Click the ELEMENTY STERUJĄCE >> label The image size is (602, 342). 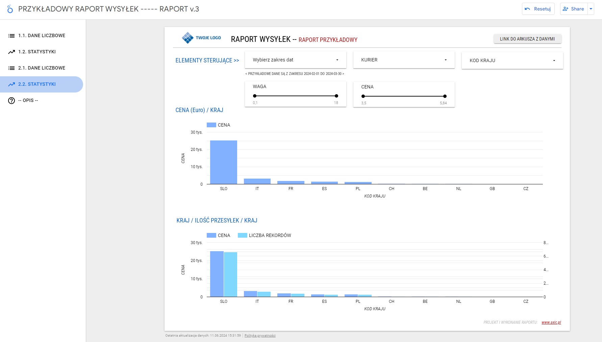(x=207, y=60)
